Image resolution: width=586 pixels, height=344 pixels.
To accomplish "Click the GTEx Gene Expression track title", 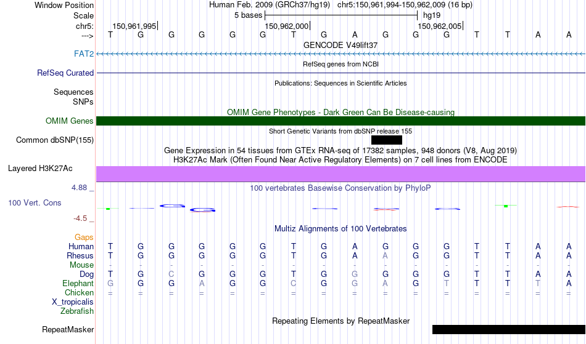I will coord(340,151).
